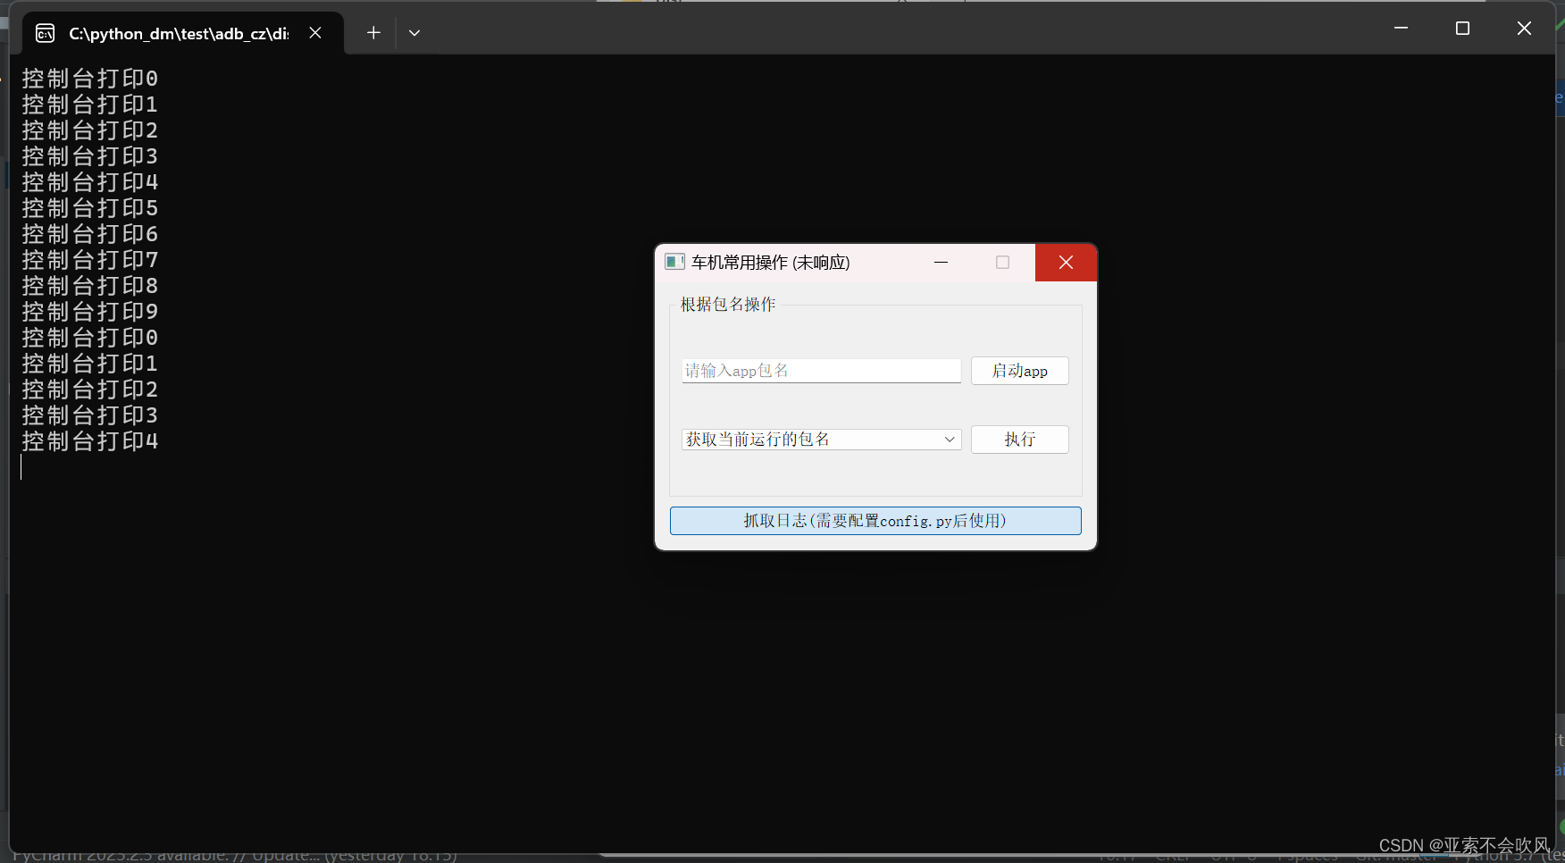The image size is (1565, 863).
Task: Click the 根据包名操作 group label
Action: (728, 305)
